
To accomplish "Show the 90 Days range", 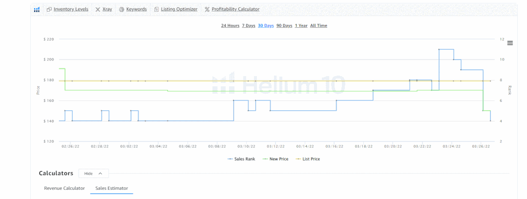I will (x=284, y=25).
